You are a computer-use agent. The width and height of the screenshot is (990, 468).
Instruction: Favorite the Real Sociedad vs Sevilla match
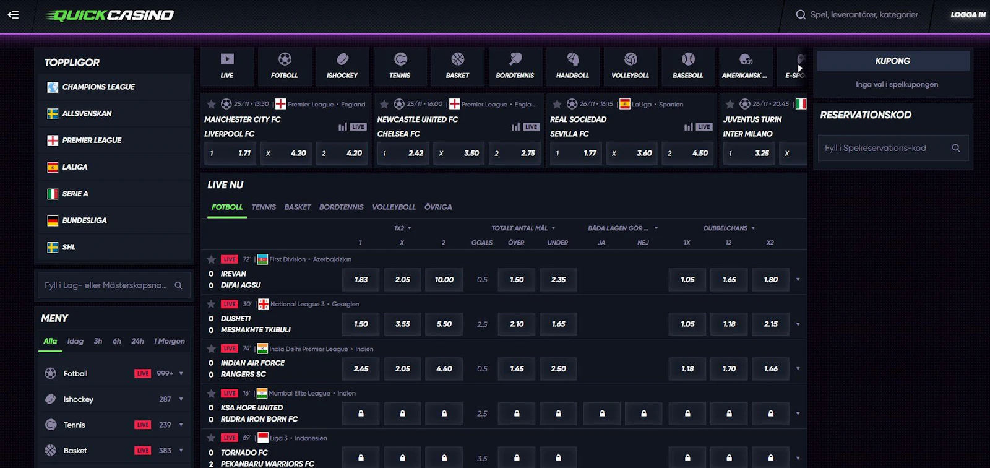click(557, 104)
